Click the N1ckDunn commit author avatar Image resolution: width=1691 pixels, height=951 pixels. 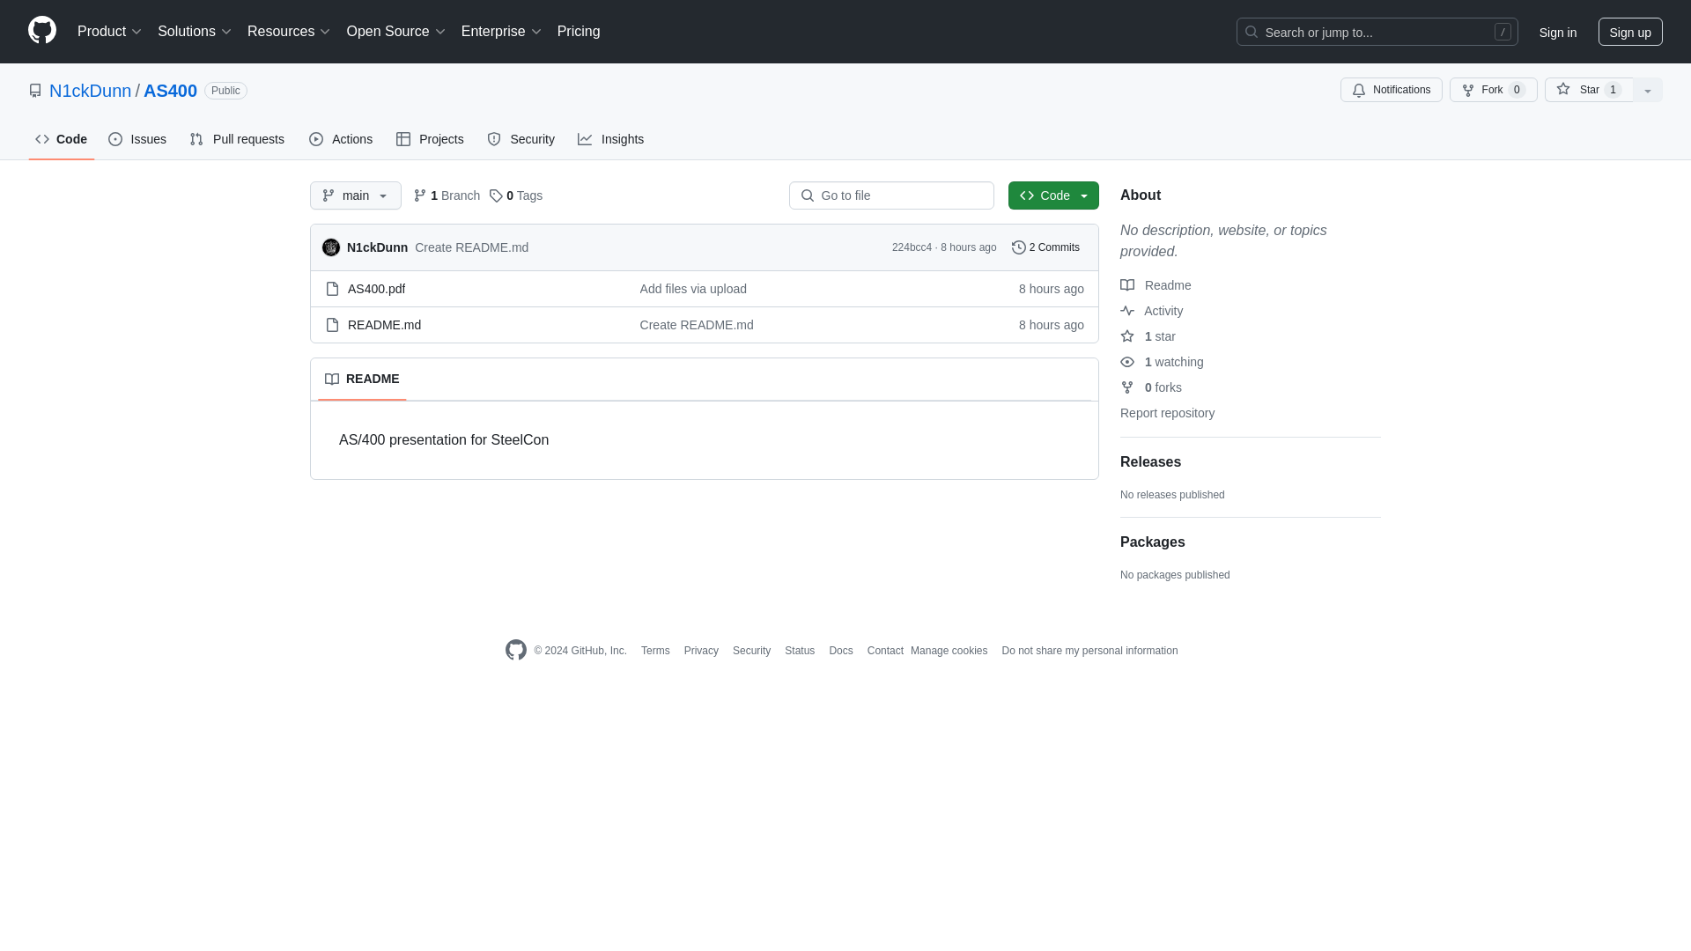[331, 247]
